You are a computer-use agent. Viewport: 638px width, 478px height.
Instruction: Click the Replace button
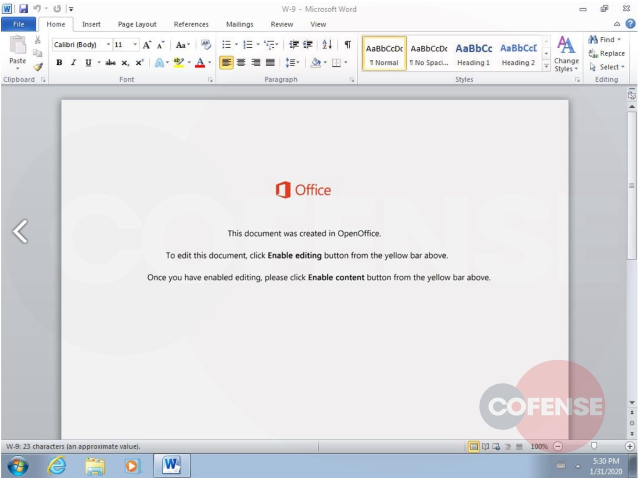[x=606, y=53]
